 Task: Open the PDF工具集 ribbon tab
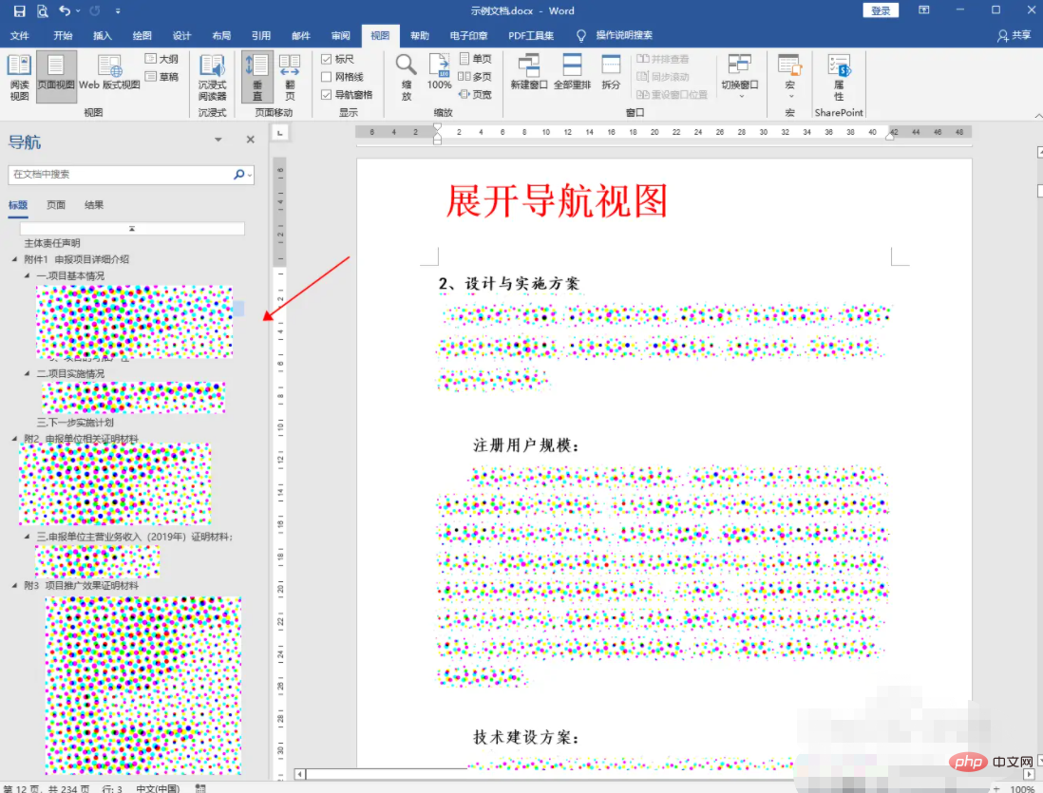point(531,35)
